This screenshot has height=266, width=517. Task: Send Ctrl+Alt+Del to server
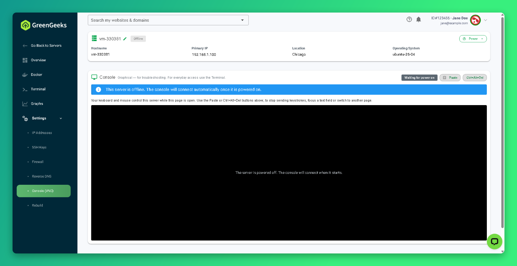coord(475,78)
